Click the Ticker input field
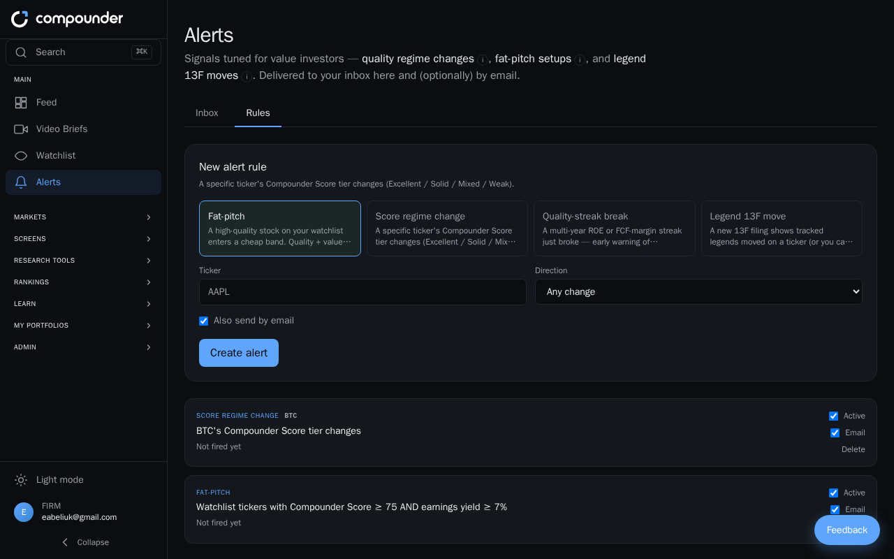The image size is (894, 559). coord(362,292)
